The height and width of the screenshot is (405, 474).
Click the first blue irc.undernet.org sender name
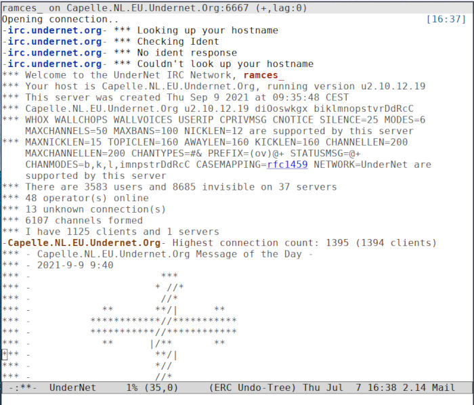coord(55,30)
